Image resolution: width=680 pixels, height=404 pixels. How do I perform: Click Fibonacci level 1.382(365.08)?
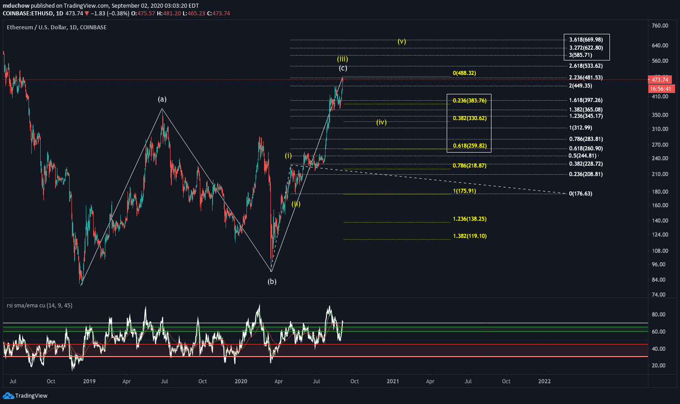(586, 110)
